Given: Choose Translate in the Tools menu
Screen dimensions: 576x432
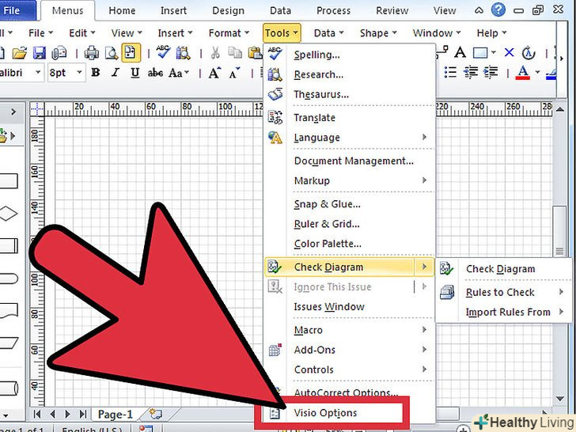Looking at the screenshot, I should click(350, 118).
